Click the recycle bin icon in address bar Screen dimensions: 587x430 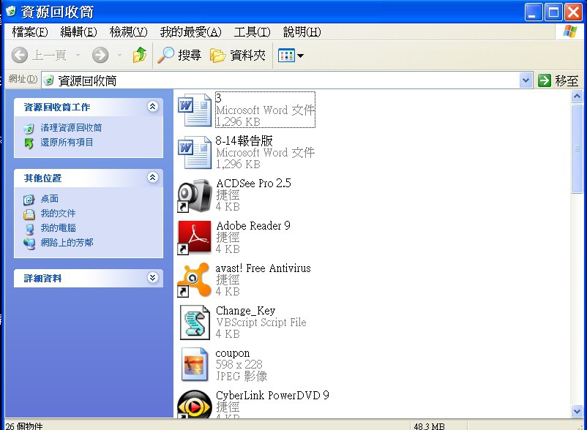pos(48,80)
